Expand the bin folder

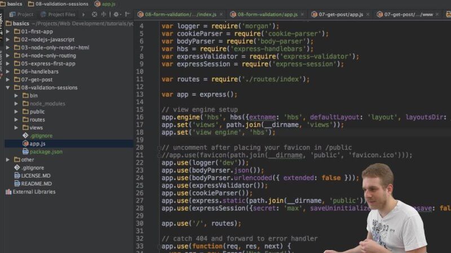click(x=16, y=96)
